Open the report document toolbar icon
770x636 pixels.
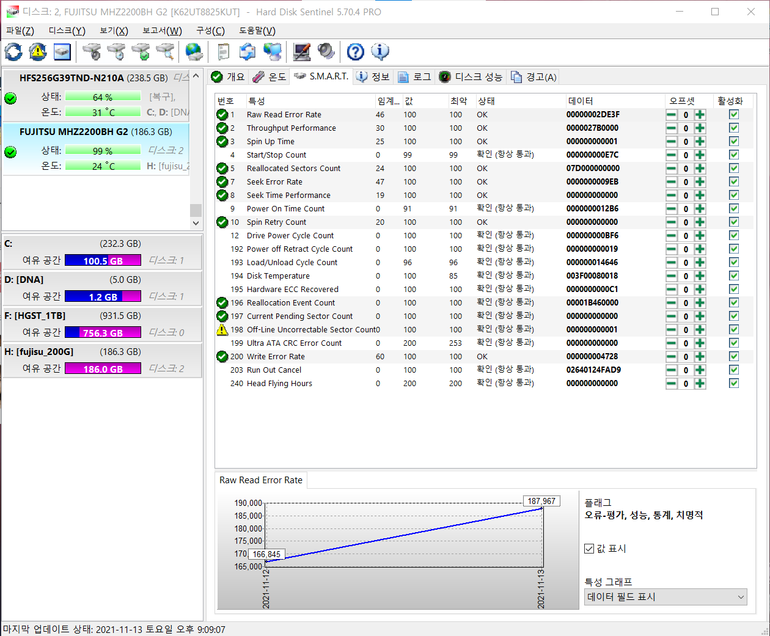tap(224, 52)
